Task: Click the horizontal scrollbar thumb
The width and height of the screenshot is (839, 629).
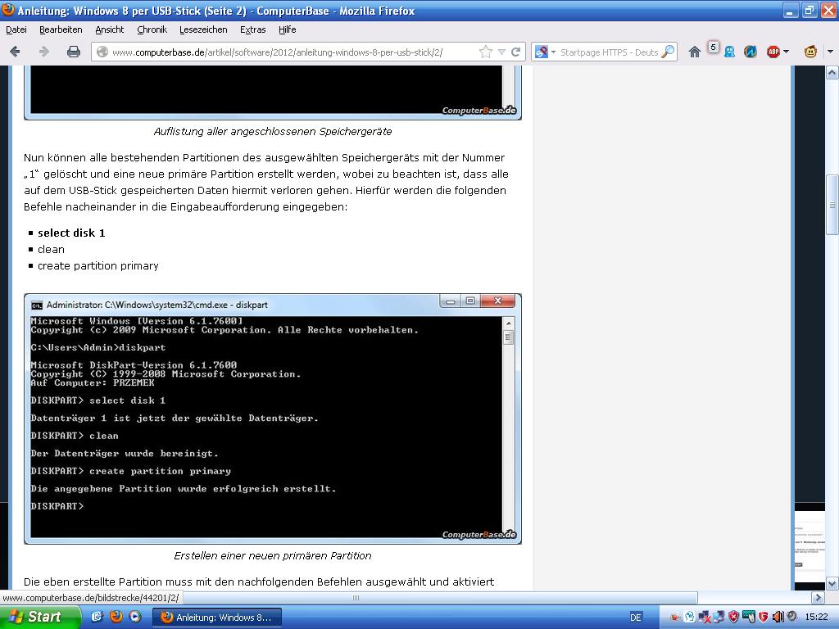Action: click(356, 597)
